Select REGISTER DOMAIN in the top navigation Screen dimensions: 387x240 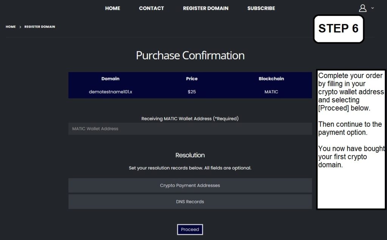[x=206, y=8]
